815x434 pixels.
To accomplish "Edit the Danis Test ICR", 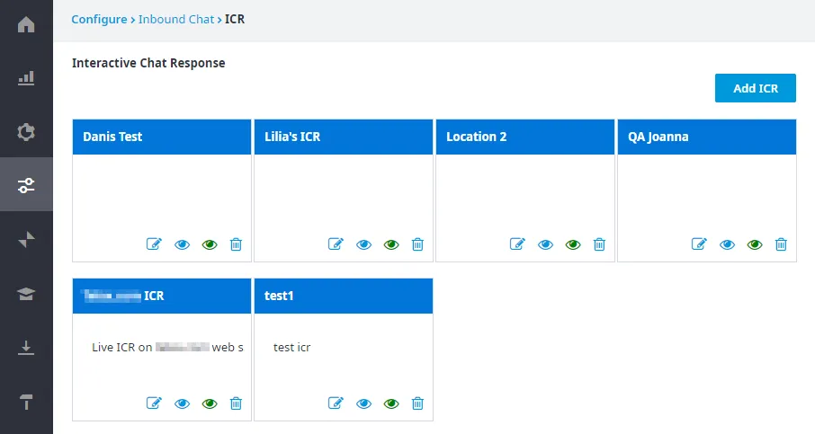I will pyautogui.click(x=154, y=244).
